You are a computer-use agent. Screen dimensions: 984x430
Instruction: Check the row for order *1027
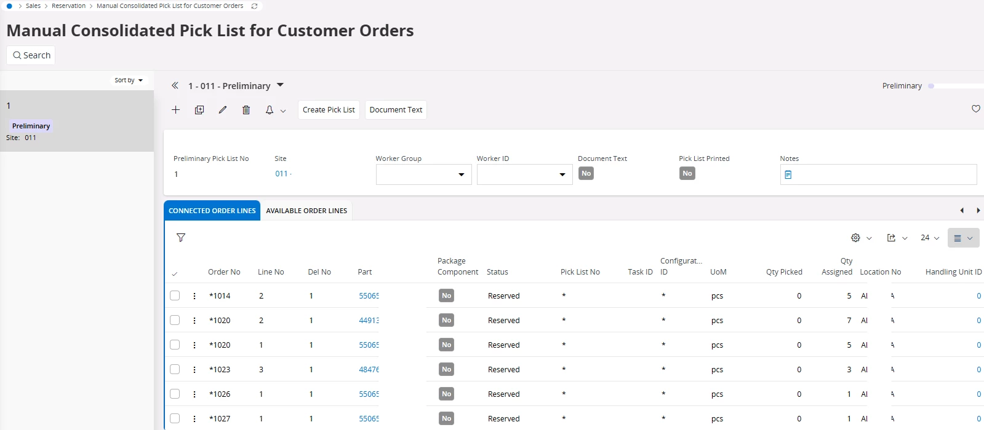(x=175, y=418)
